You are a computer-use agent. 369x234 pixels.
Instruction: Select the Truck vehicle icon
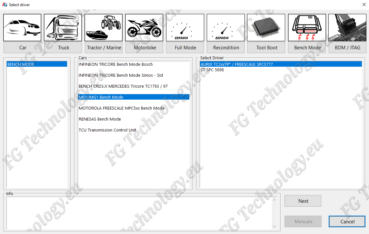tap(63, 28)
